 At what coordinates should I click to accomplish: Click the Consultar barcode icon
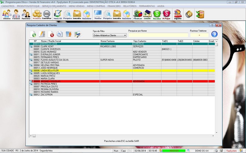pyautogui.click(x=47, y=14)
